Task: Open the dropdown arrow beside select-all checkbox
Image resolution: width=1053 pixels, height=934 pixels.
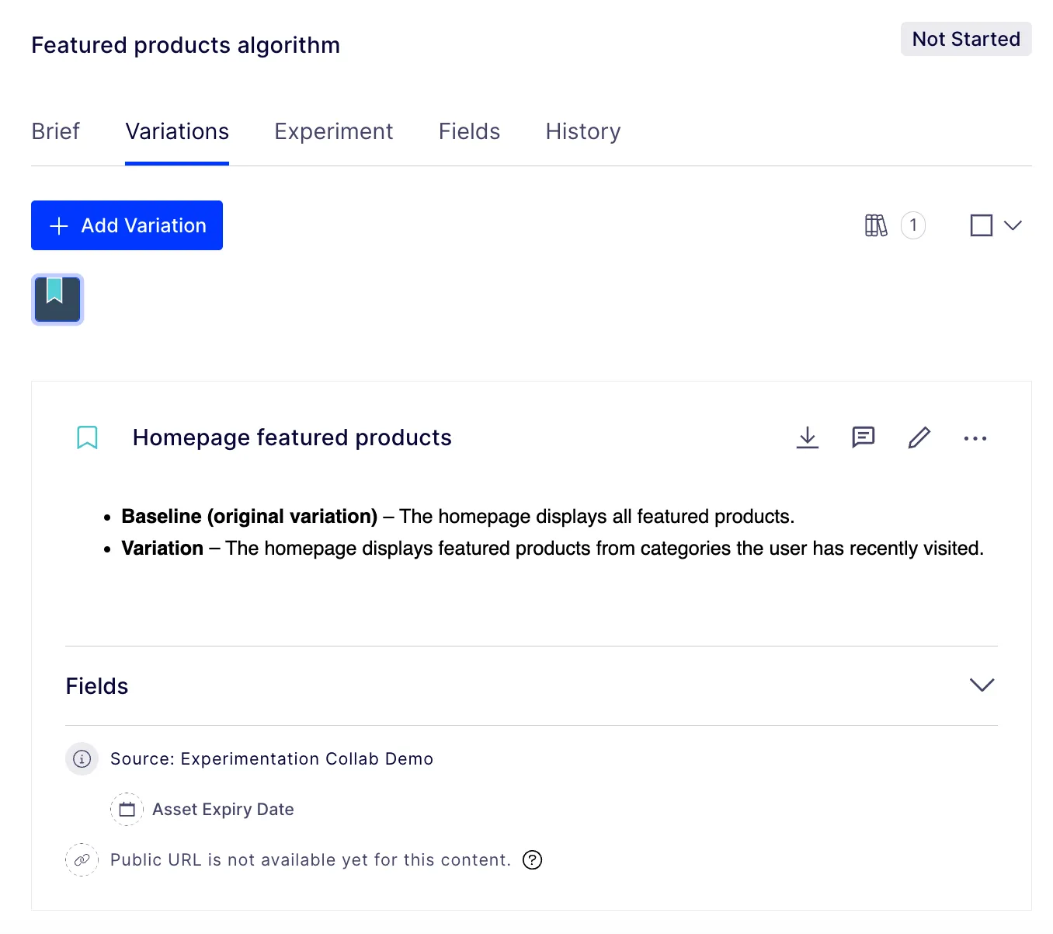Action: coord(1013,225)
